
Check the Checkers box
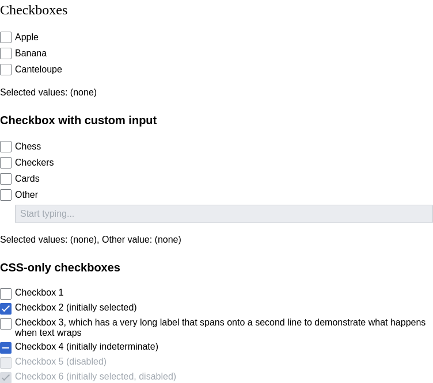6,163
